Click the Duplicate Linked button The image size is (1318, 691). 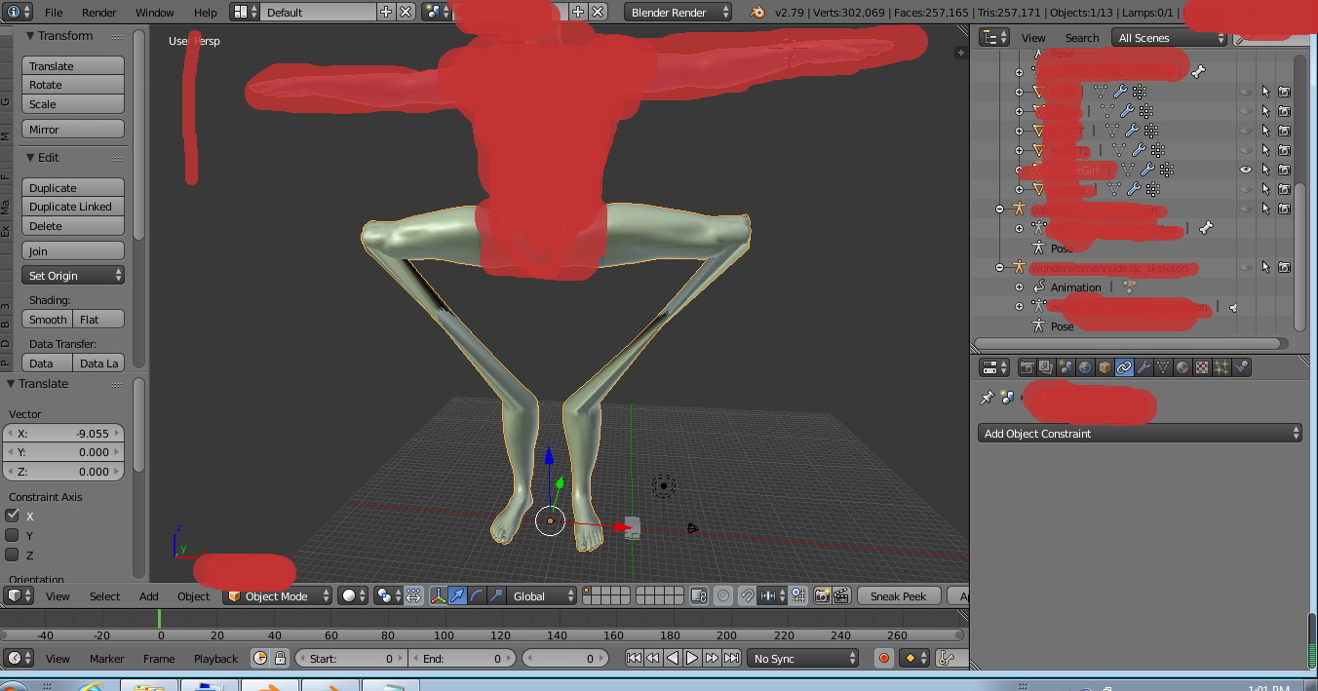72,207
